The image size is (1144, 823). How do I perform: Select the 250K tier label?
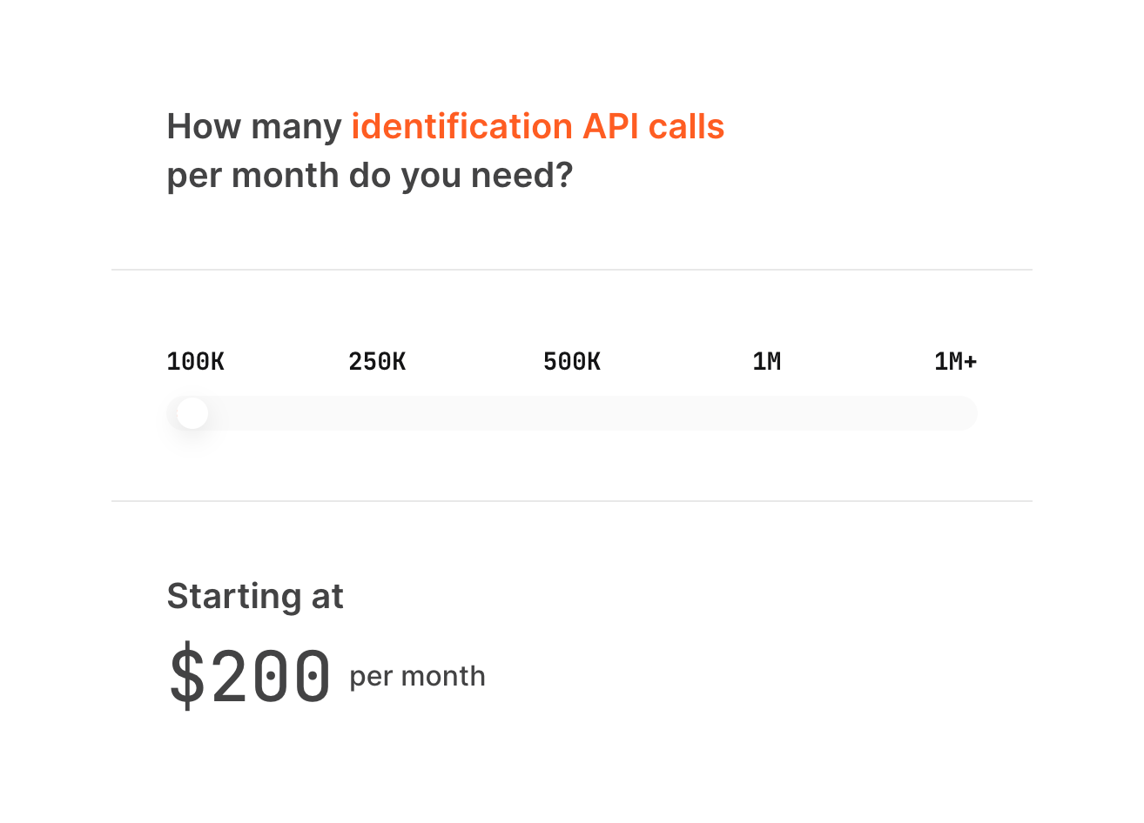377,362
